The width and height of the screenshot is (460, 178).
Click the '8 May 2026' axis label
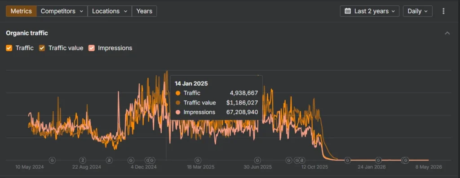(428, 167)
